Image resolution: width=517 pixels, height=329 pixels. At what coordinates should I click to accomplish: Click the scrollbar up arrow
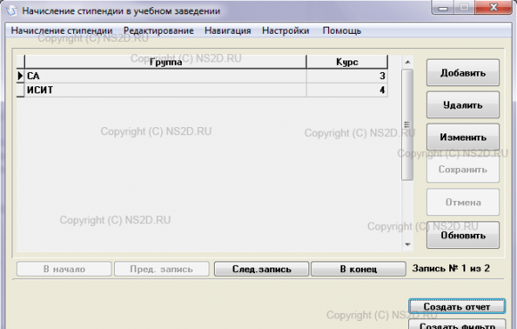click(x=407, y=62)
